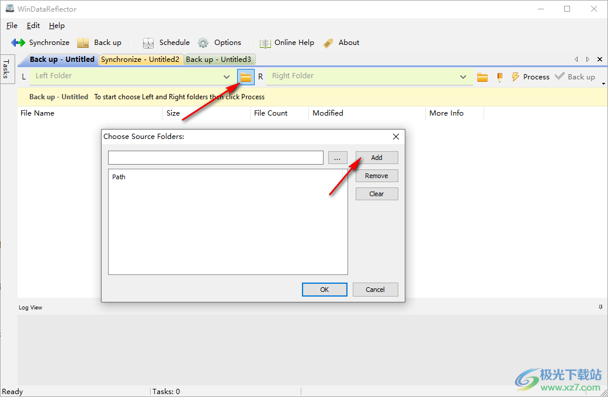This screenshot has width=608, height=397.
Task: Expand the Right Folder dropdown
Action: coord(463,77)
